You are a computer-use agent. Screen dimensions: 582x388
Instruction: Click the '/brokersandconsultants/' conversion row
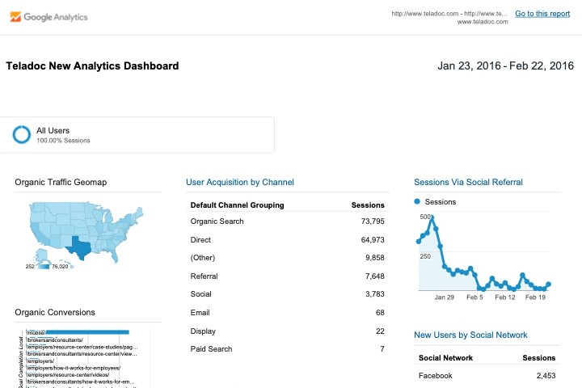coord(55,340)
